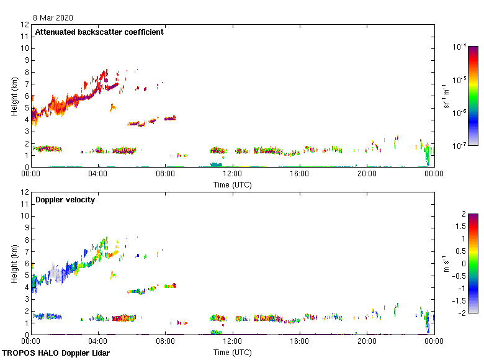This screenshot has height=360, width=484.
Task: Click the m s⁻¹ unit label on the bottom colorbar
Action: (x=446, y=263)
